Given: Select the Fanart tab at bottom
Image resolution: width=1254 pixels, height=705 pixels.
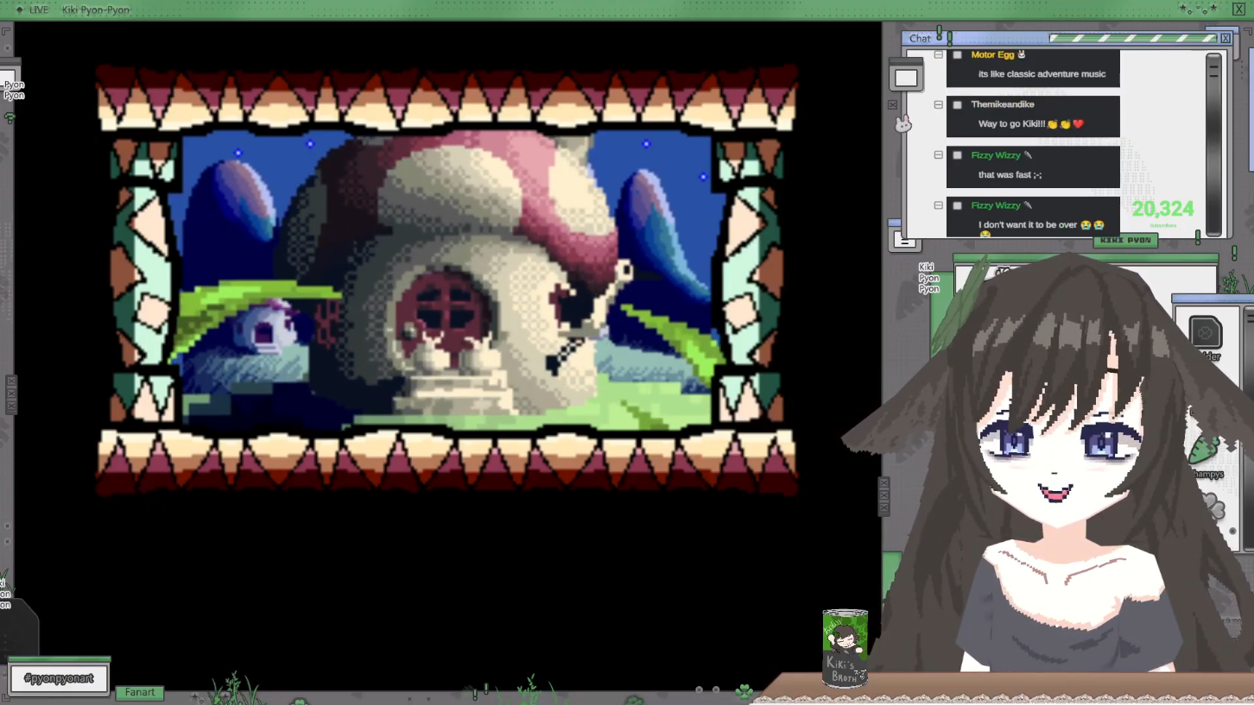Looking at the screenshot, I should pyautogui.click(x=140, y=692).
